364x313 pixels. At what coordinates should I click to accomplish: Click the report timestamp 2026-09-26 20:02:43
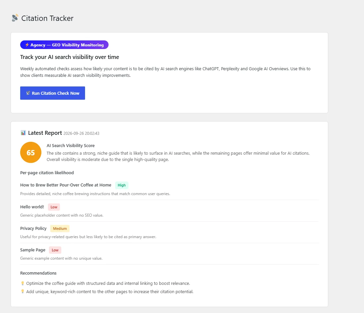pos(81,133)
